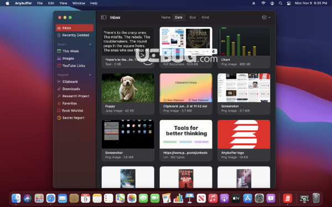Open the This Week smart shelf
This screenshot has width=332, height=207.
[x=74, y=51]
